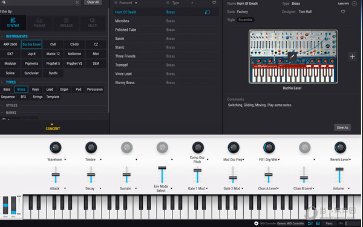Click the Attack slider
The width and height of the screenshot is (363, 227).
point(56,175)
